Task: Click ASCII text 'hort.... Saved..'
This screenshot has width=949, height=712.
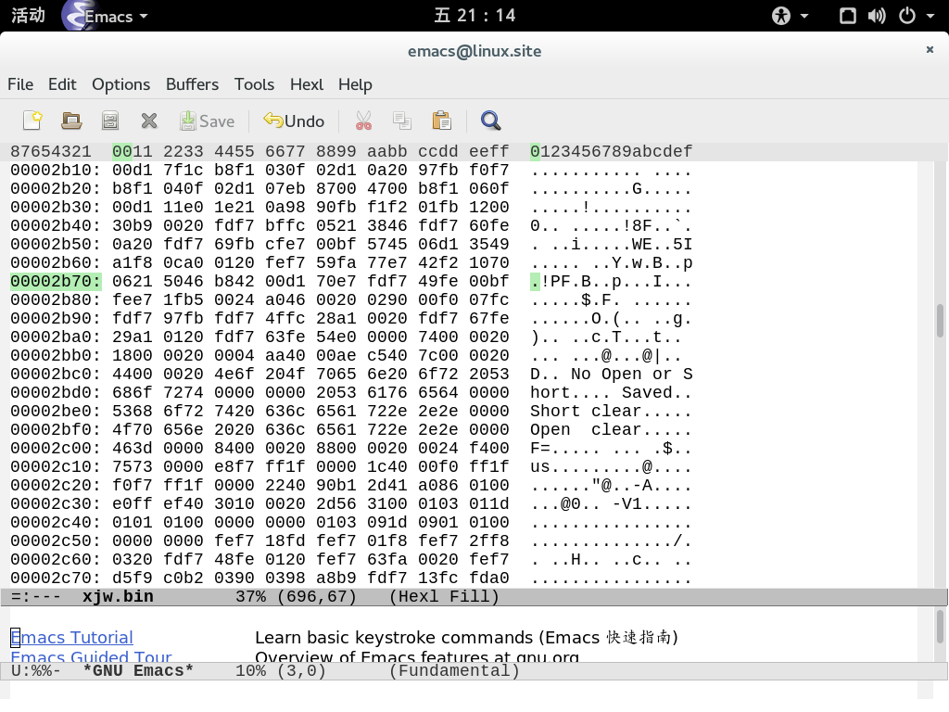Action: 612,393
